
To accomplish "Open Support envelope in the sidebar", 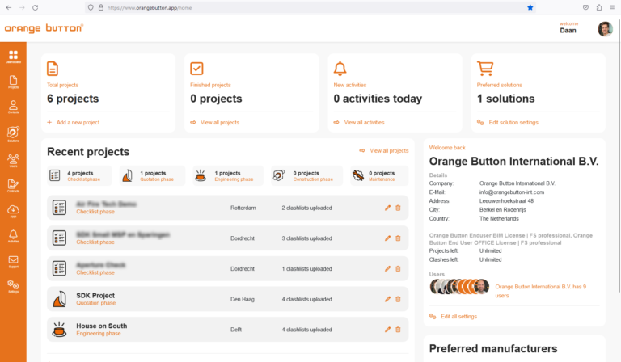I will (13, 261).
